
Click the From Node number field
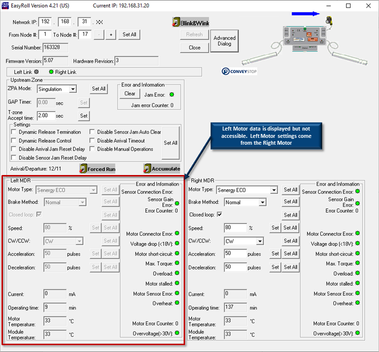coord(45,35)
